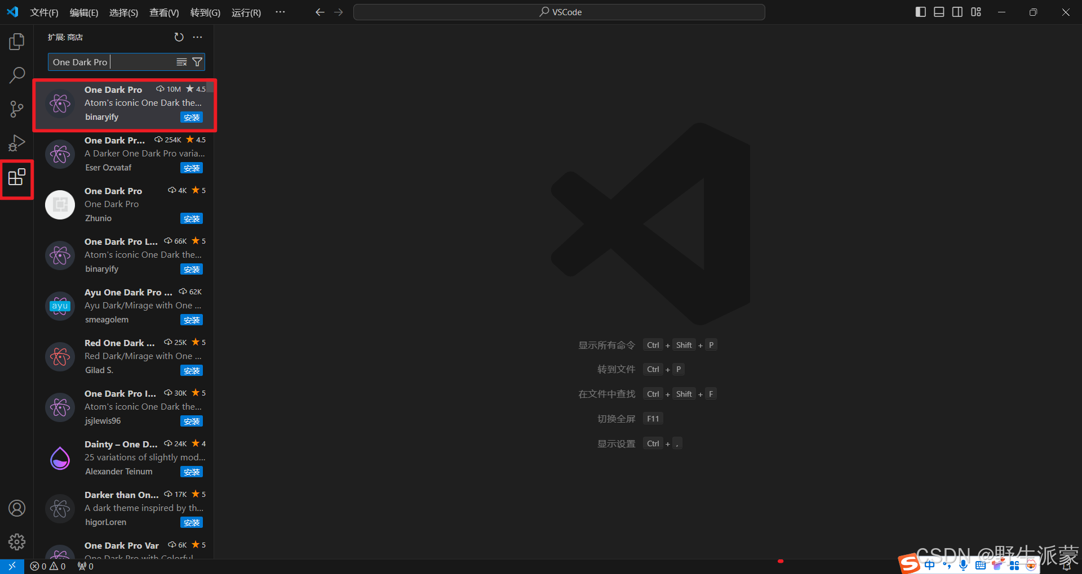The image size is (1082, 574).
Task: Open the Manage gear icon
Action: click(17, 542)
